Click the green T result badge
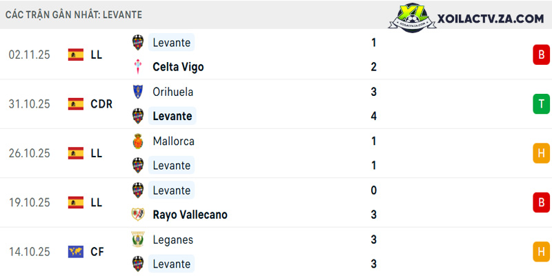This screenshot has height=276, width=552. 541,104
